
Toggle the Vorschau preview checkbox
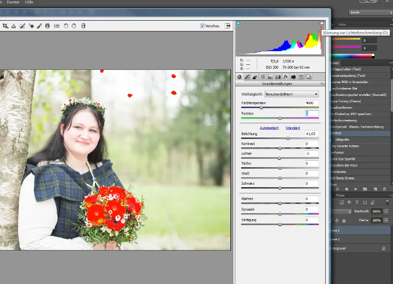202,26
